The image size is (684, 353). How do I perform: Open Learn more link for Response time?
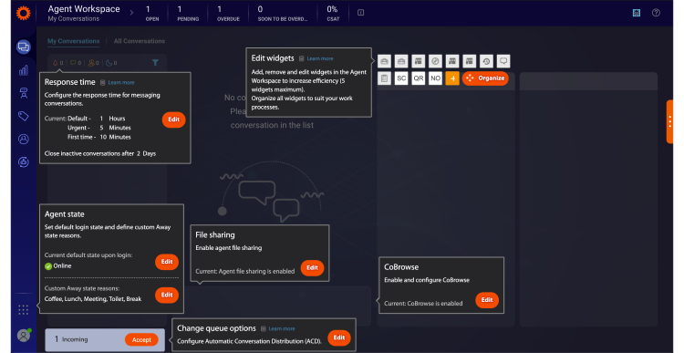121,82
